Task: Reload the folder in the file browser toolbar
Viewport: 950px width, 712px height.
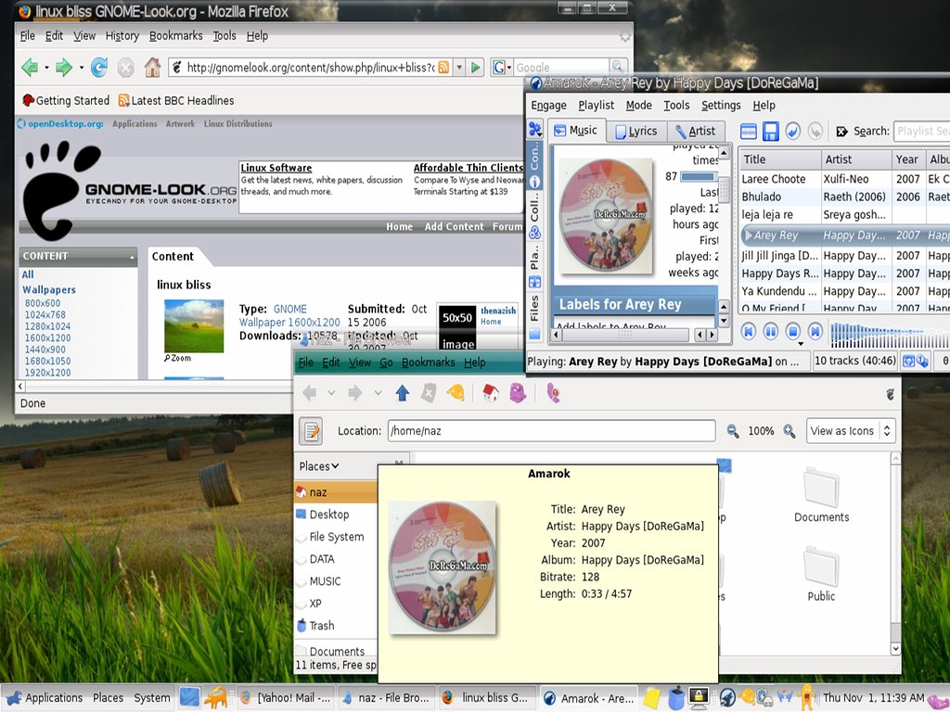Action: tap(456, 393)
